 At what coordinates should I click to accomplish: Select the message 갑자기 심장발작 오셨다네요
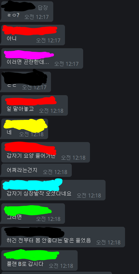(39, 194)
